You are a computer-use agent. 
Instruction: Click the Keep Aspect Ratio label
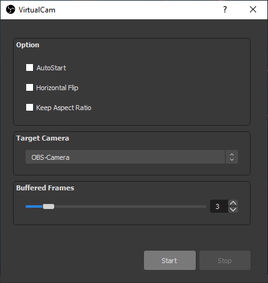tap(64, 108)
